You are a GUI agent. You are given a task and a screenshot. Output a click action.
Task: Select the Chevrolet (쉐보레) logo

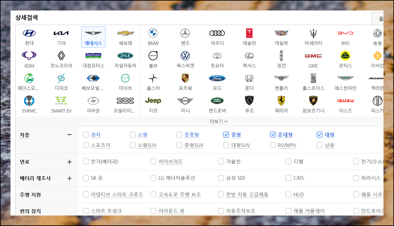[x=125, y=33]
